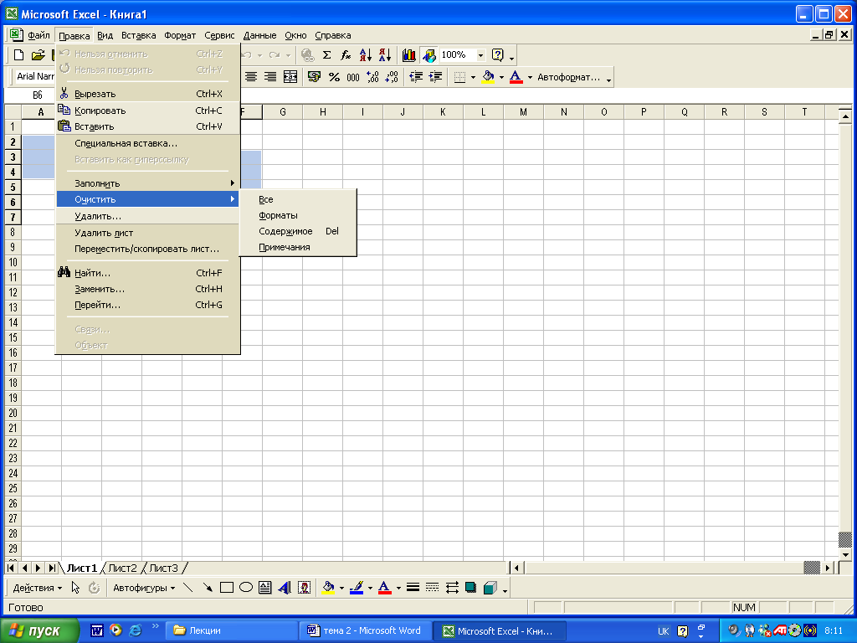Select Найти menu entry

click(147, 273)
